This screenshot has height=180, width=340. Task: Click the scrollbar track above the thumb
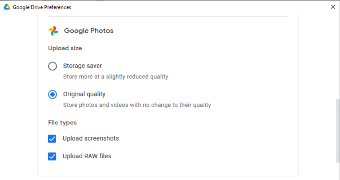[337, 56]
